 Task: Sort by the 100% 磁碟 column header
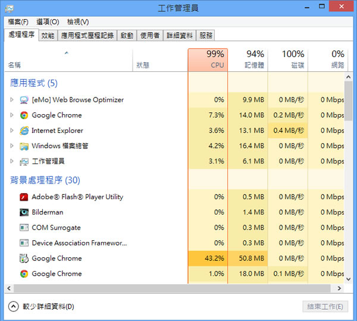pyautogui.click(x=288, y=60)
